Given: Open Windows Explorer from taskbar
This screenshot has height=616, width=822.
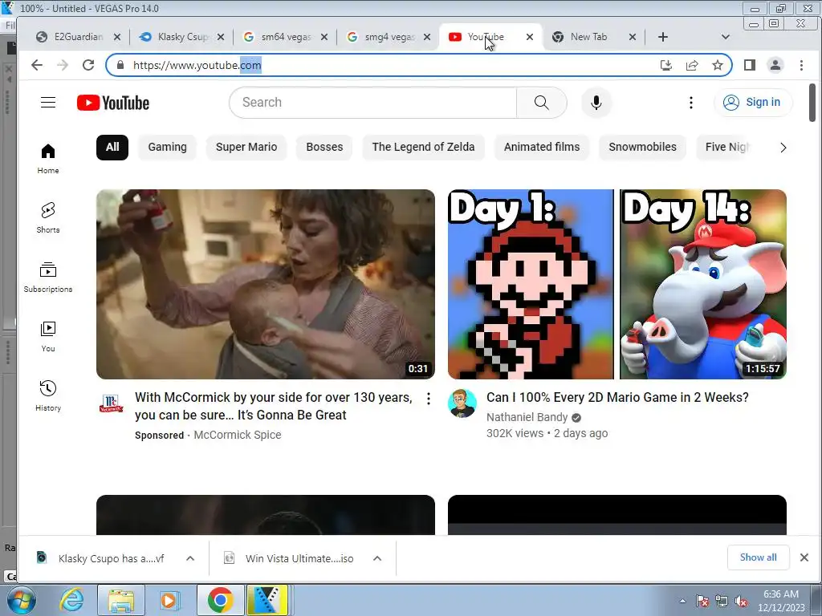Looking at the screenshot, I should tap(121, 600).
